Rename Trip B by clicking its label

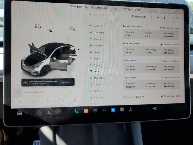(126, 78)
